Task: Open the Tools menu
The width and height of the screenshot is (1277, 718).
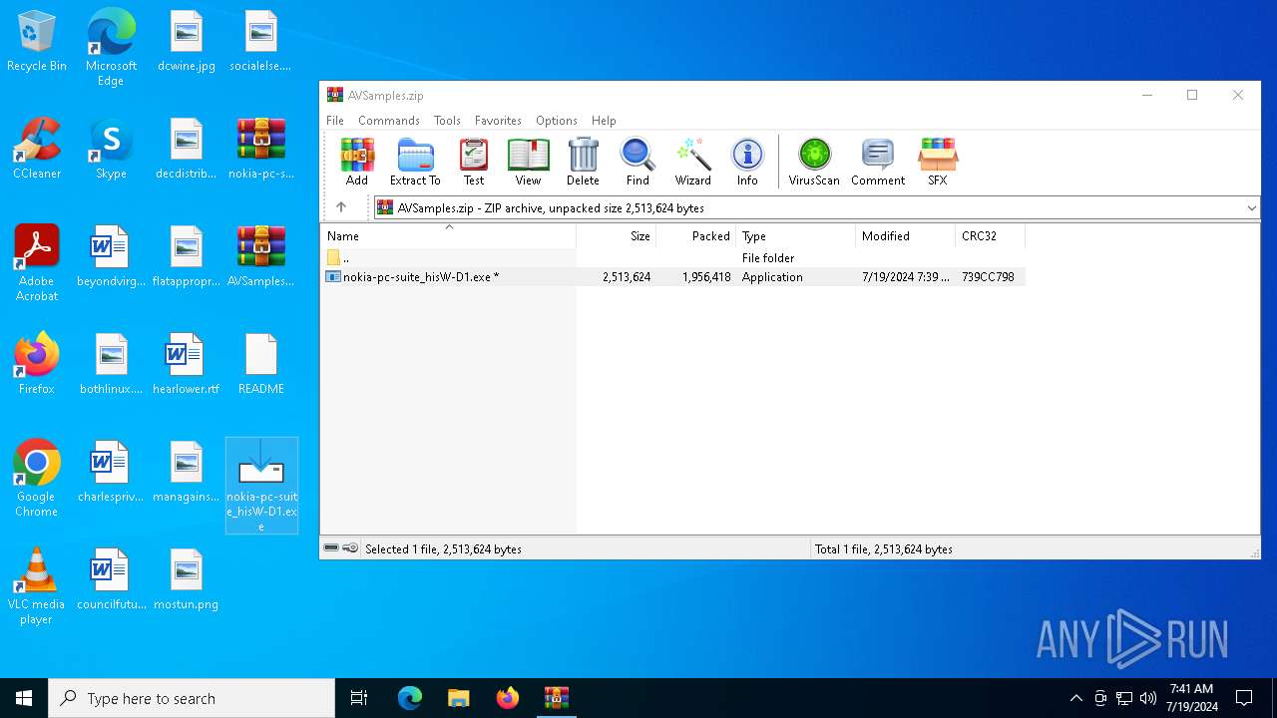Action: click(x=447, y=121)
